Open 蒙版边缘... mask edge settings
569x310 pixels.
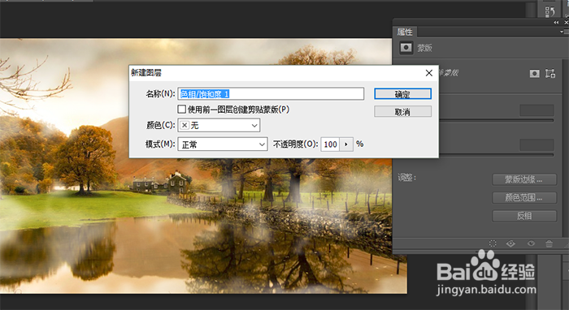[524, 179]
